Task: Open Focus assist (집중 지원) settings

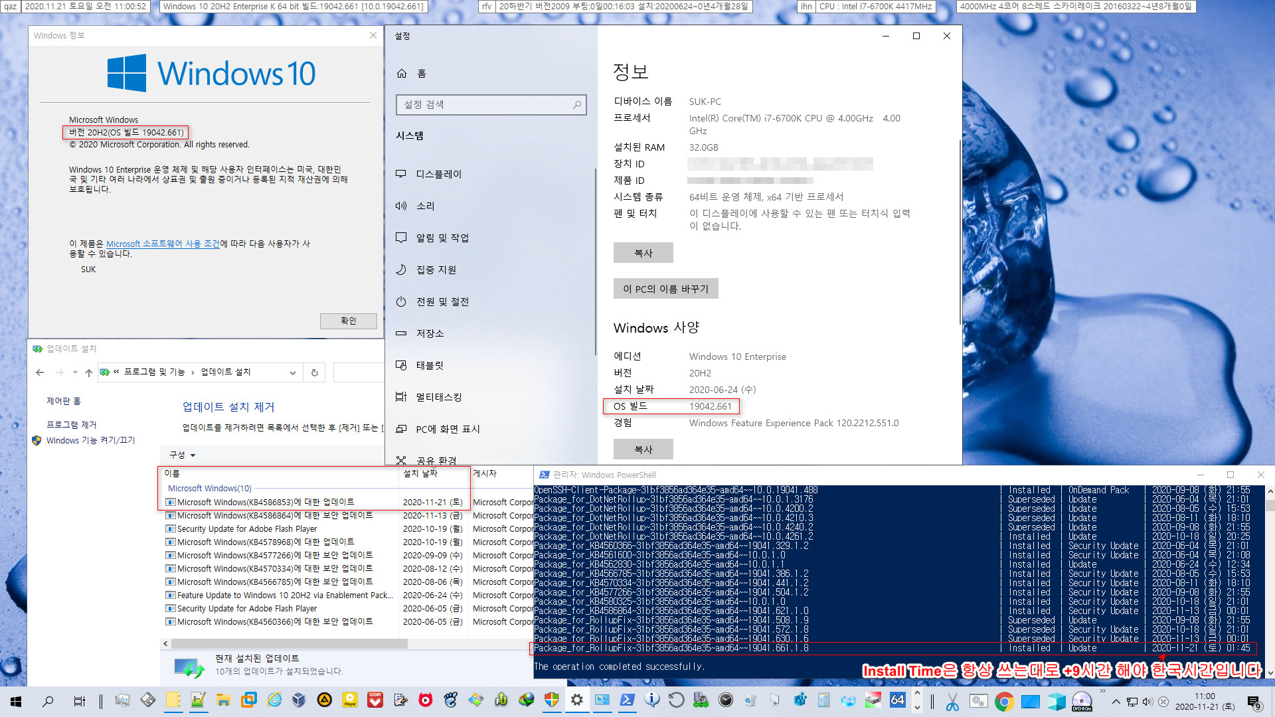Action: pyautogui.click(x=426, y=270)
